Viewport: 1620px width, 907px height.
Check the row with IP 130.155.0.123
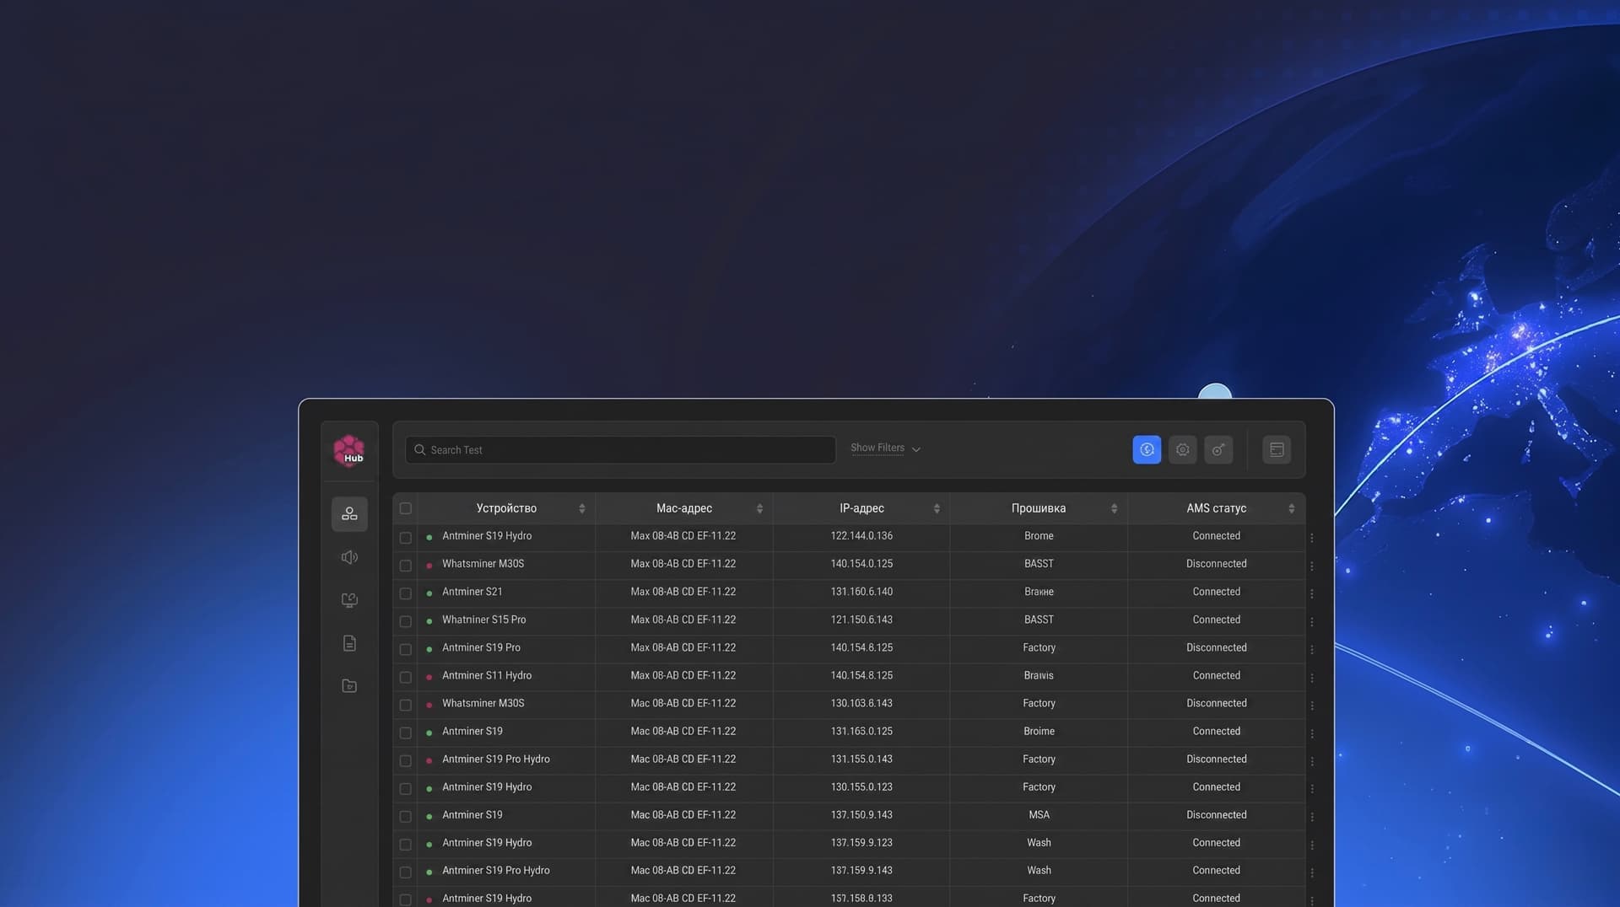[406, 789]
